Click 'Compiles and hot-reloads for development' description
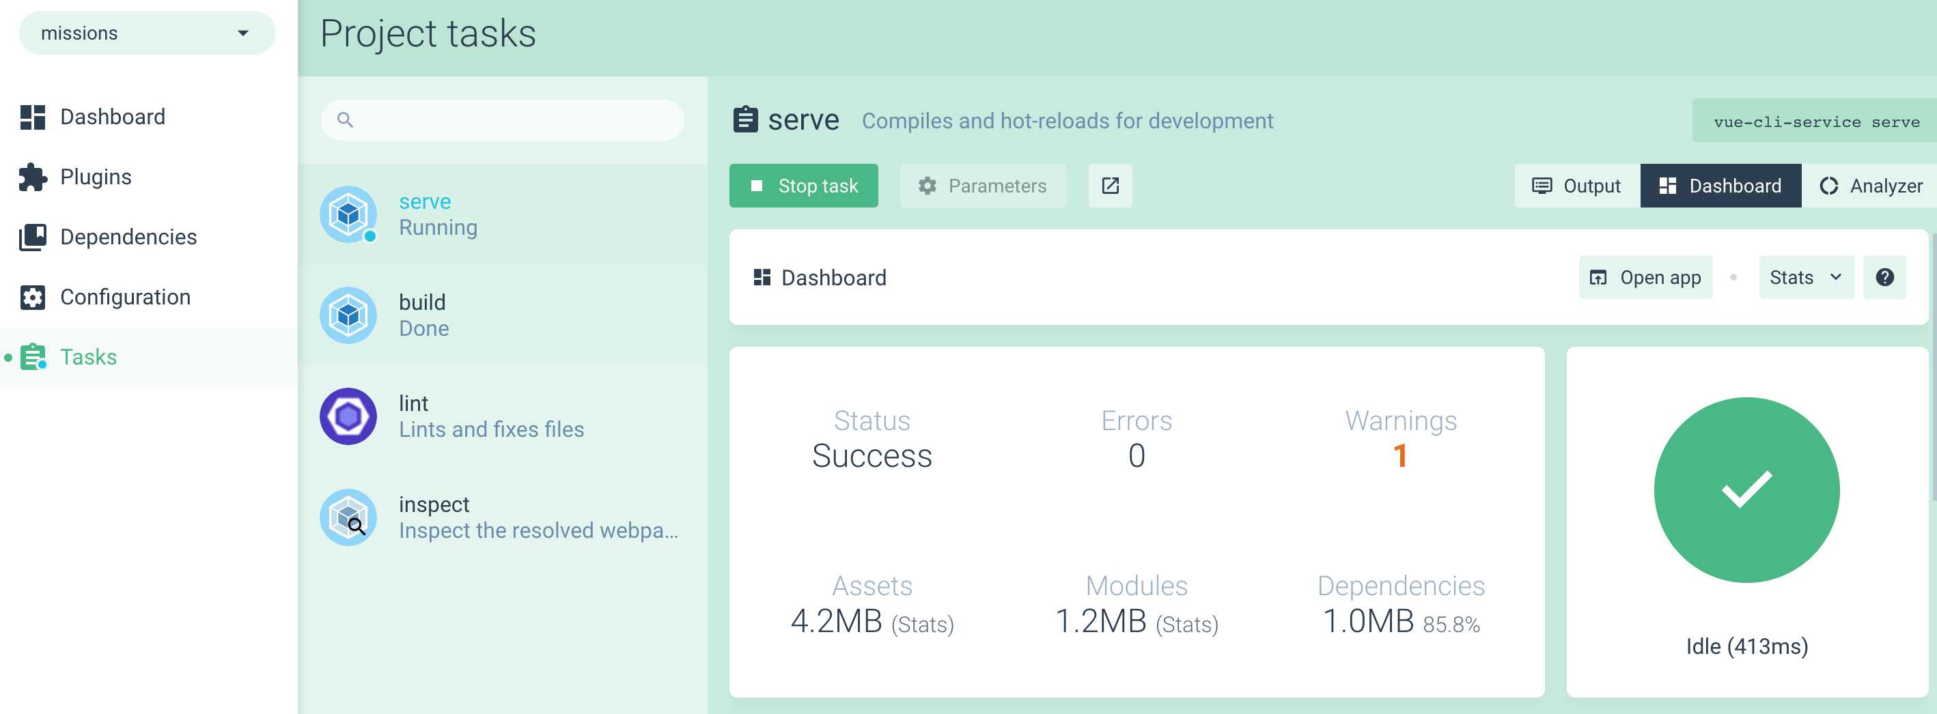Image resolution: width=1937 pixels, height=714 pixels. pos(1067,121)
